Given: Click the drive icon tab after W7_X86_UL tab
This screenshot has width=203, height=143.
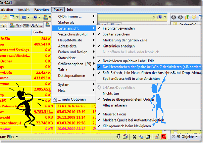Looking at the screenshot, I should [48, 25].
